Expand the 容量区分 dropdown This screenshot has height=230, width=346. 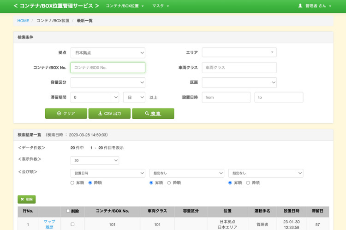click(107, 82)
